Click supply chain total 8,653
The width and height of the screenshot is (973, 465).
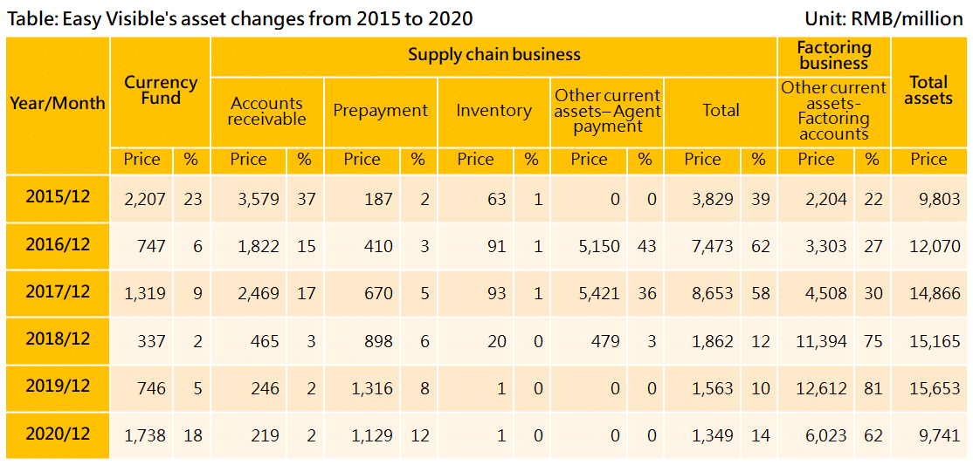tap(712, 295)
